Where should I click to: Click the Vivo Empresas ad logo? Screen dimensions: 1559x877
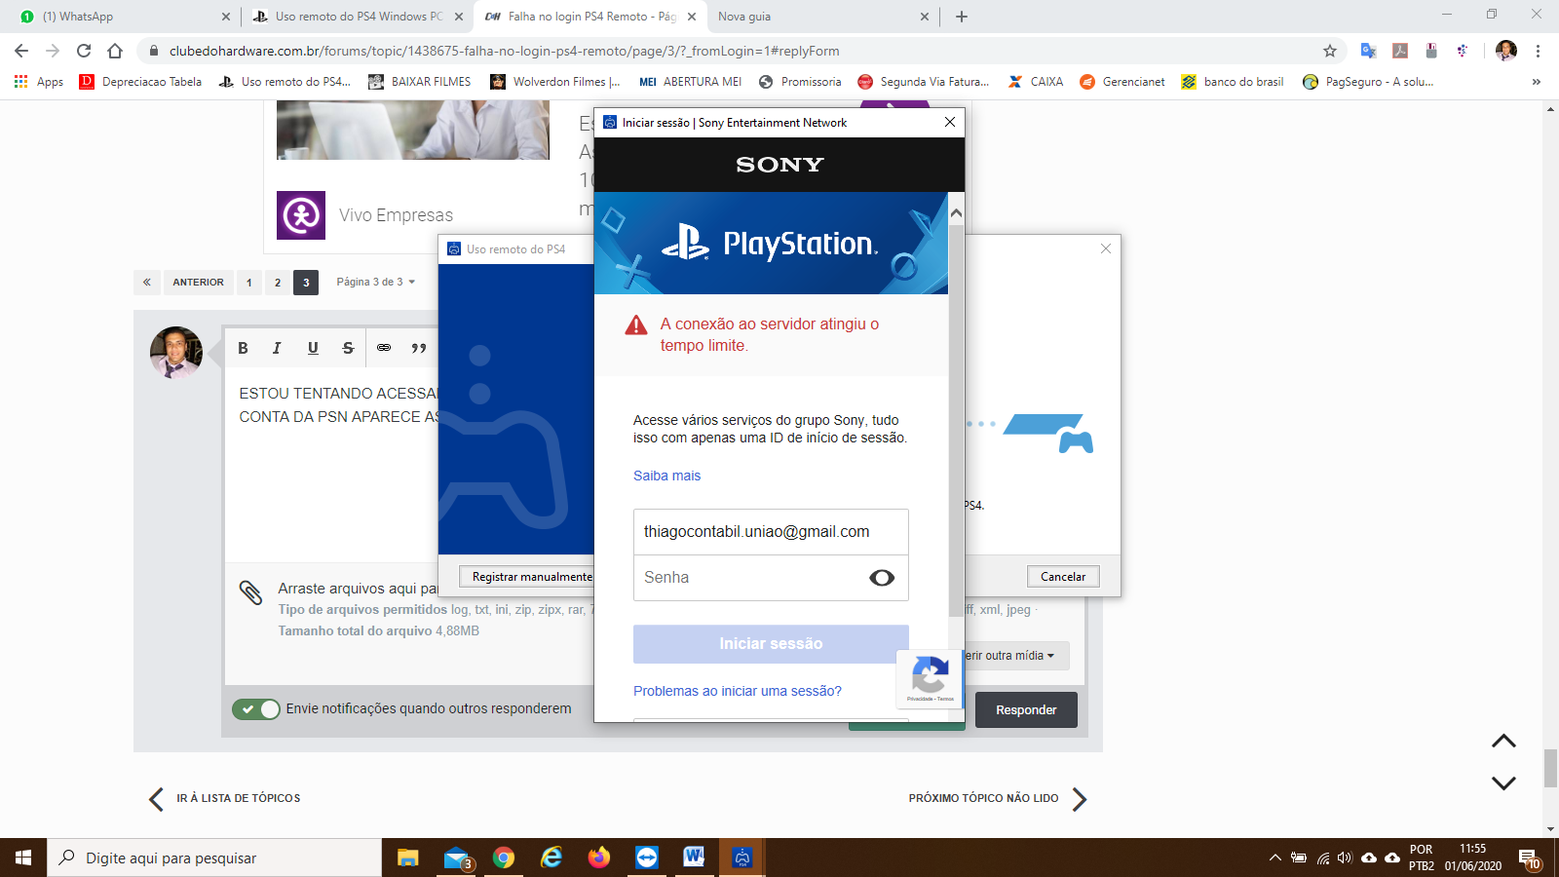point(301,215)
